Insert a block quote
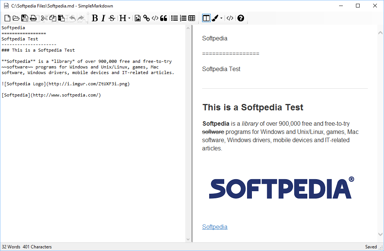Image resolution: width=384 pixels, height=251 pixels. [x=164, y=18]
